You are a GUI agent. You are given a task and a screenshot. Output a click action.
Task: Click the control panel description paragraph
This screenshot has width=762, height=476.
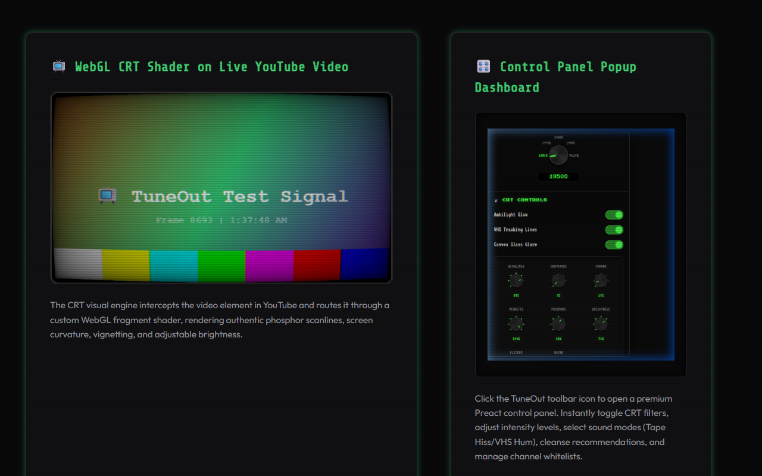[x=574, y=428]
